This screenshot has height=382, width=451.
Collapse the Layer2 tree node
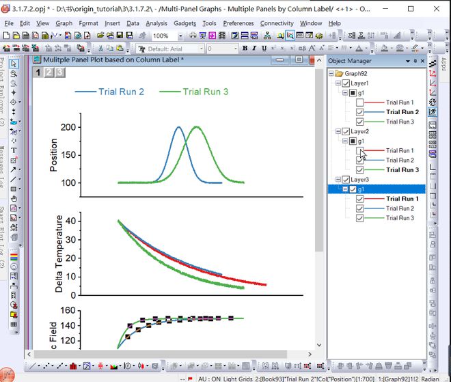[x=338, y=131]
